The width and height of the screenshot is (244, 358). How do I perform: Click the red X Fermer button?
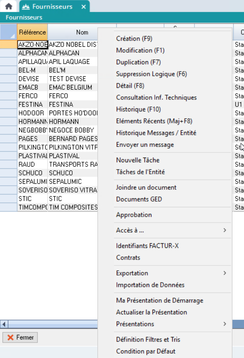coord(20,337)
